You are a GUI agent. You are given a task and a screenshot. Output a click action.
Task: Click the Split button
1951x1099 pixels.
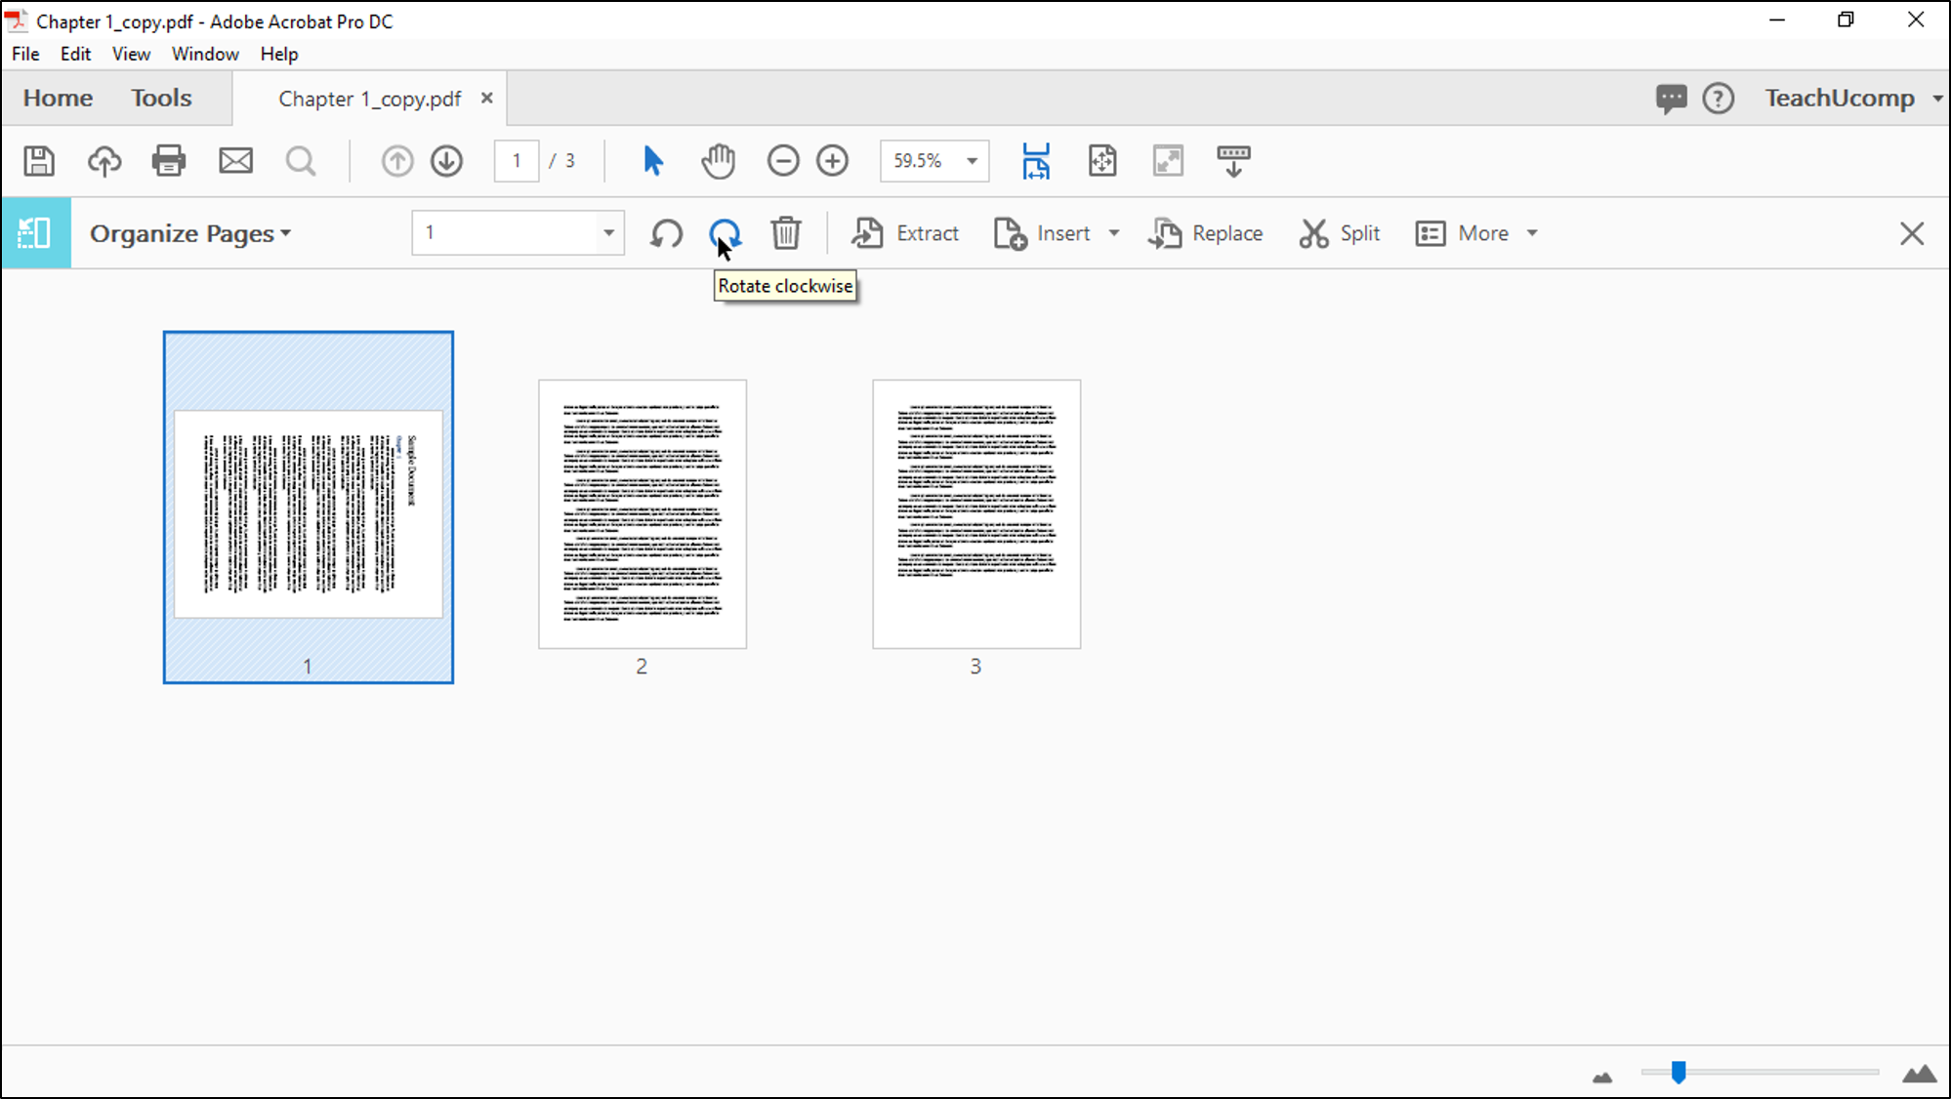[x=1339, y=233]
